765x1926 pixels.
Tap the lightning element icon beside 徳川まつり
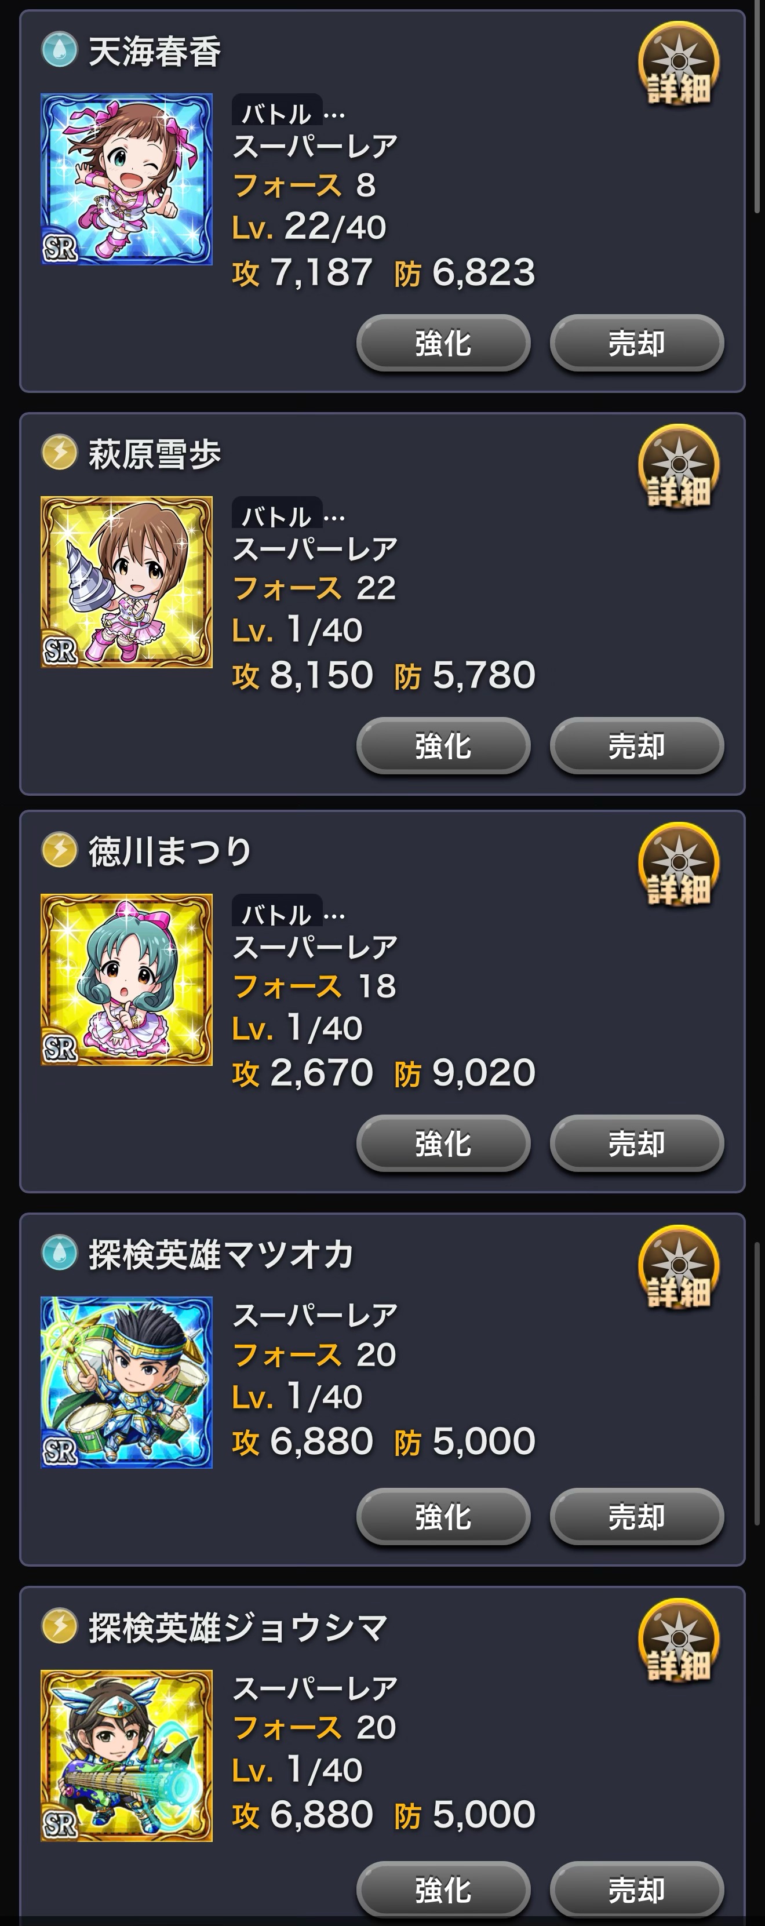click(x=59, y=850)
